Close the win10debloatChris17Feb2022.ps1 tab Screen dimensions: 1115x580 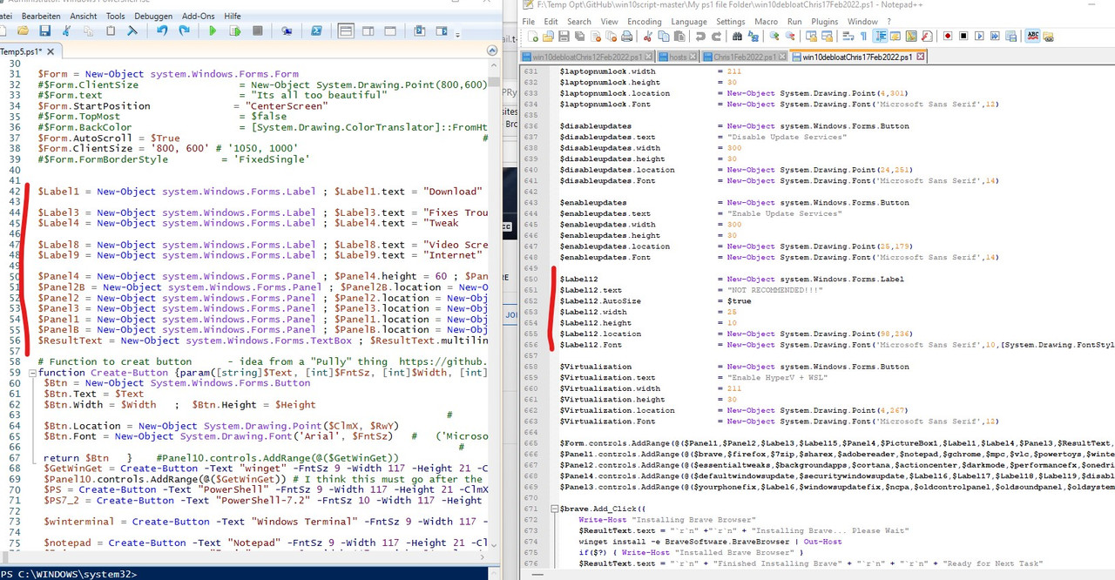921,57
